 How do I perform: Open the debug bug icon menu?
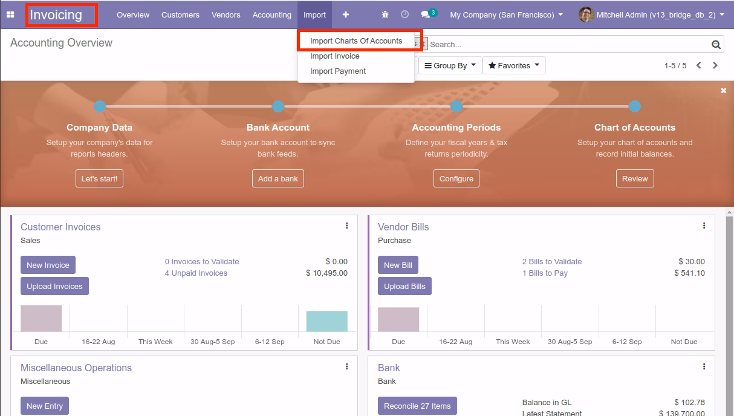point(386,15)
